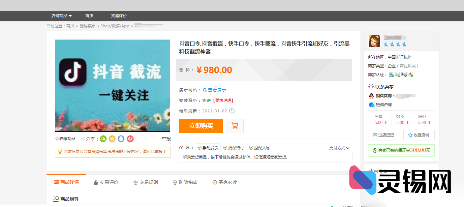Screen dimensions: 464x207
Task: Toggle the 手动发货 checkmark option
Action: [208, 147]
